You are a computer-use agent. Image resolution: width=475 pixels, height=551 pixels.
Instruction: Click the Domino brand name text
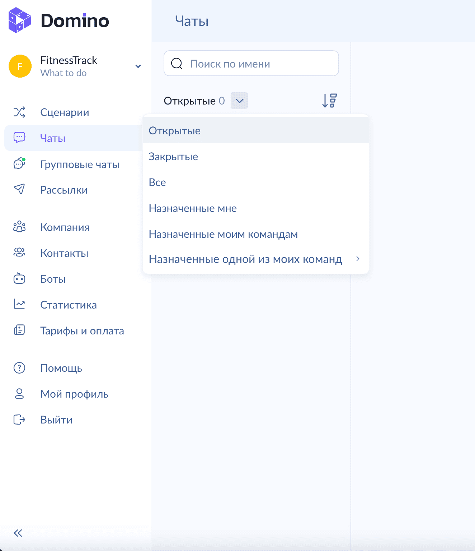click(x=75, y=21)
